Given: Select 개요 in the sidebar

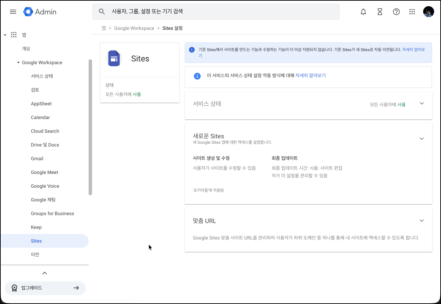Looking at the screenshot, I should point(26,49).
